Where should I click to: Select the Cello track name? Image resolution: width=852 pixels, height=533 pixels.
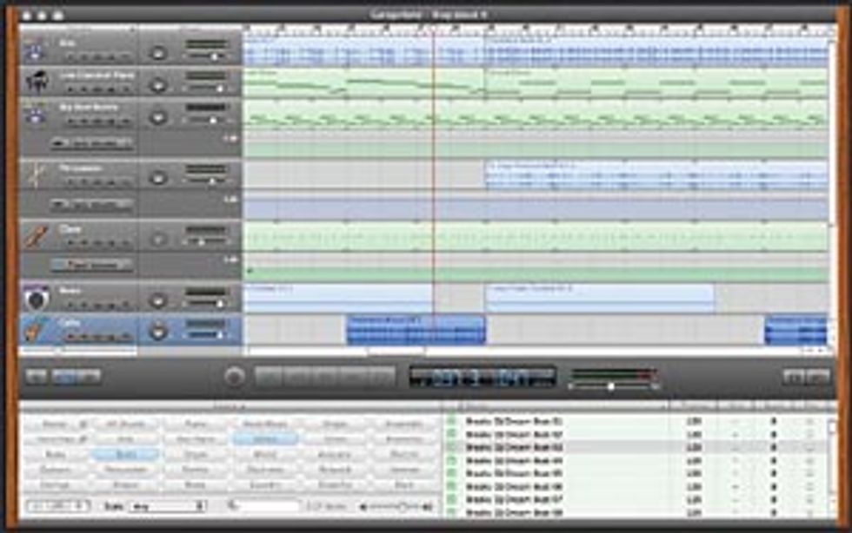[70, 324]
